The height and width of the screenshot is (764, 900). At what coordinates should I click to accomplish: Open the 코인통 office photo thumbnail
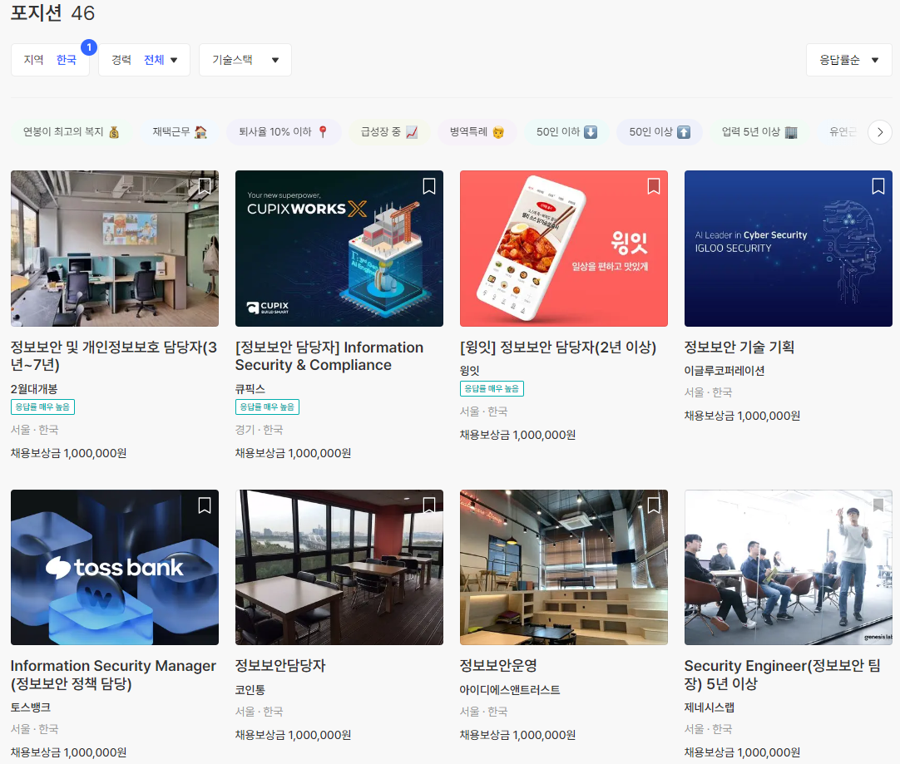pyautogui.click(x=339, y=567)
